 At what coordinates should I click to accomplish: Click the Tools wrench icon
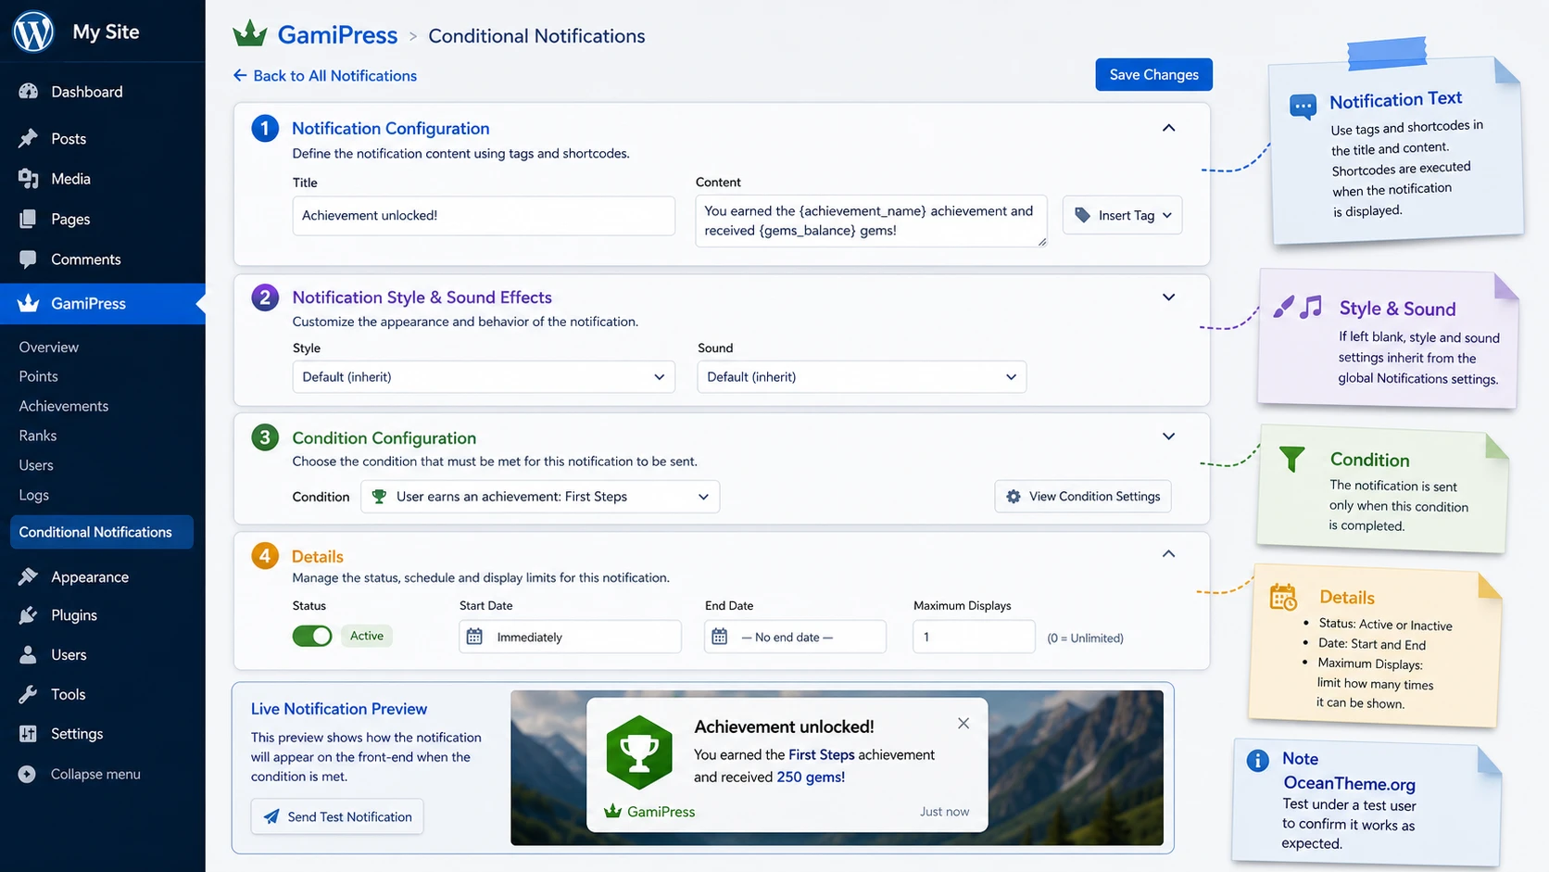[28, 694]
